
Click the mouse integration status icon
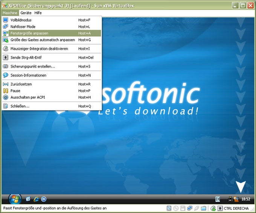click(x=213, y=208)
